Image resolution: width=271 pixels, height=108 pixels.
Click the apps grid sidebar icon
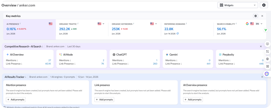pyautogui.click(x=267, y=66)
